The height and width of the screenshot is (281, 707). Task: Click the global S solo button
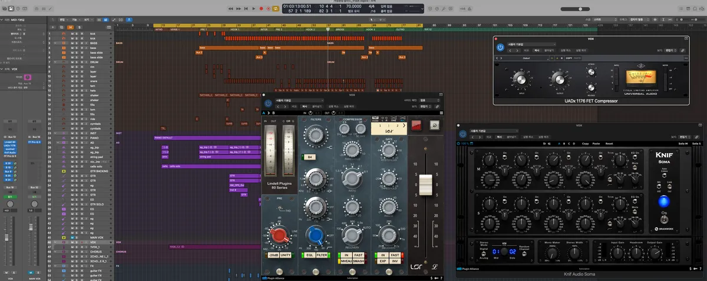click(x=79, y=27)
